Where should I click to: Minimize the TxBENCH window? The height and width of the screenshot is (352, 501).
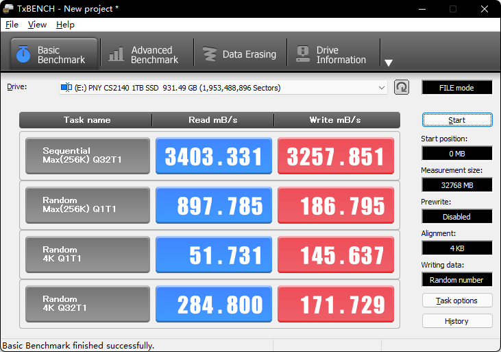pos(422,9)
